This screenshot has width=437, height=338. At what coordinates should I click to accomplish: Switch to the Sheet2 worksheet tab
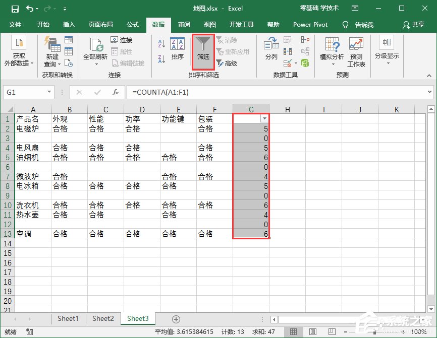tap(103, 318)
